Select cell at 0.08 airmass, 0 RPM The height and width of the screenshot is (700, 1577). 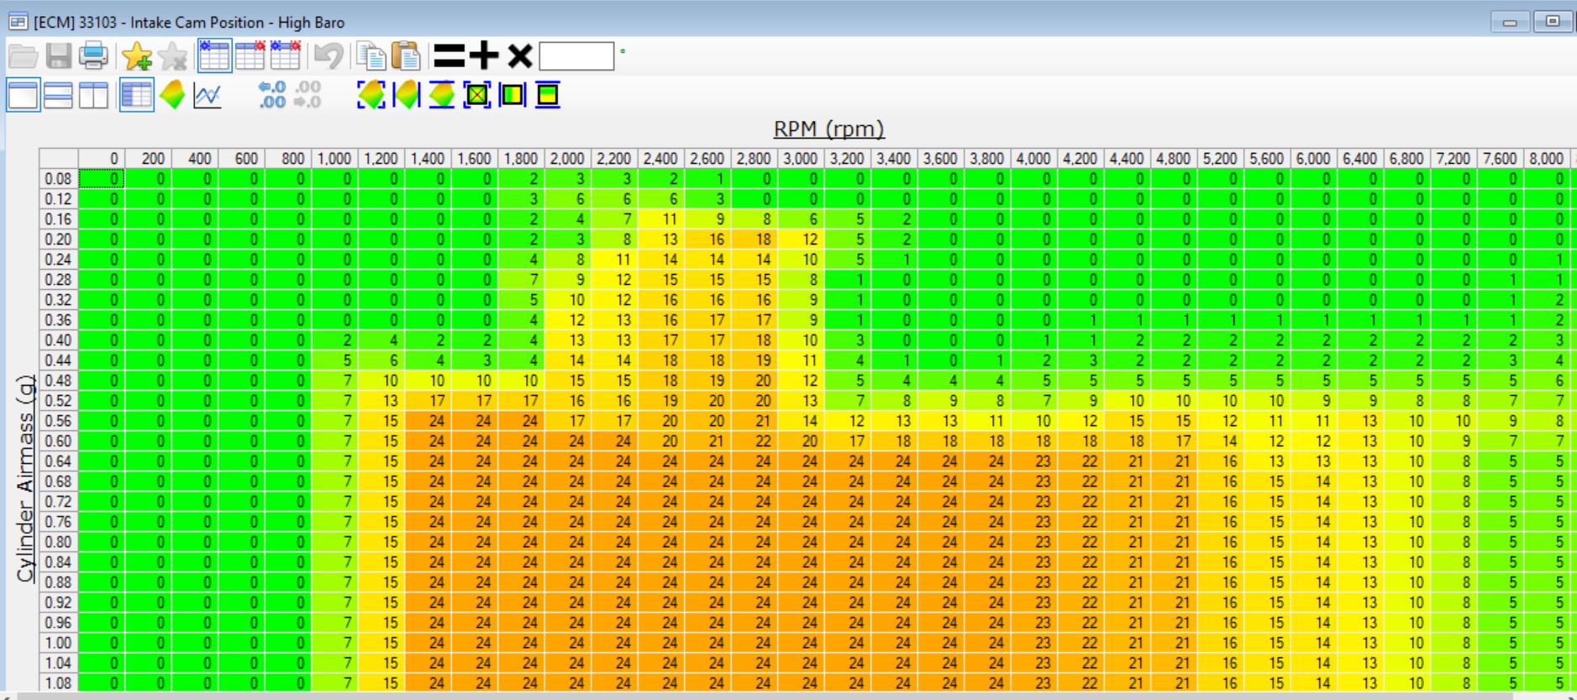click(x=102, y=179)
